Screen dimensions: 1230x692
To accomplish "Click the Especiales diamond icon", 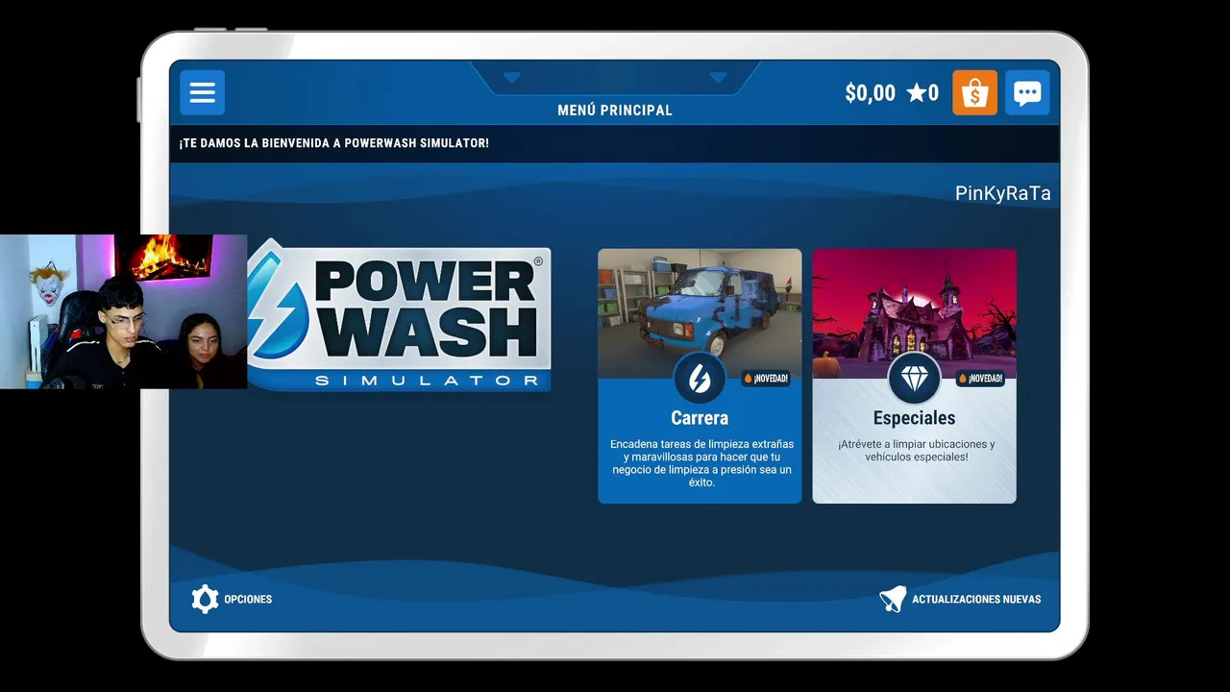I will (914, 378).
